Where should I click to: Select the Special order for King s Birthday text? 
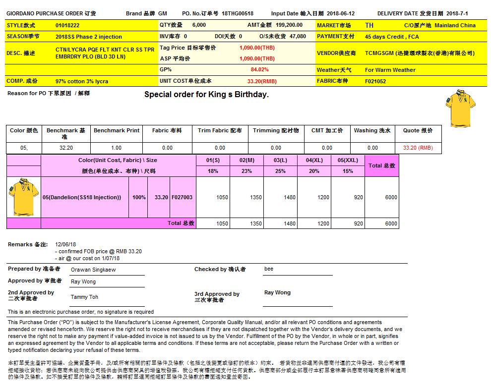pos(206,94)
